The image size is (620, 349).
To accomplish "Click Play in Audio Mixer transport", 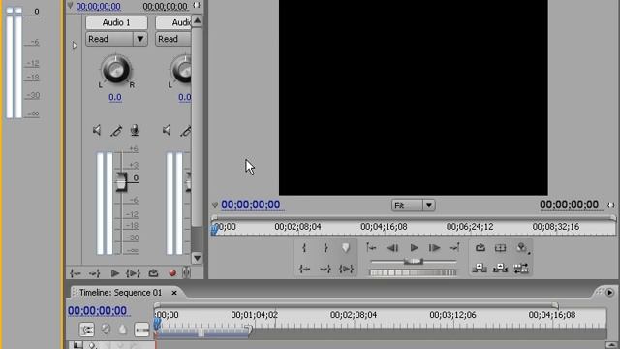I will [114, 273].
